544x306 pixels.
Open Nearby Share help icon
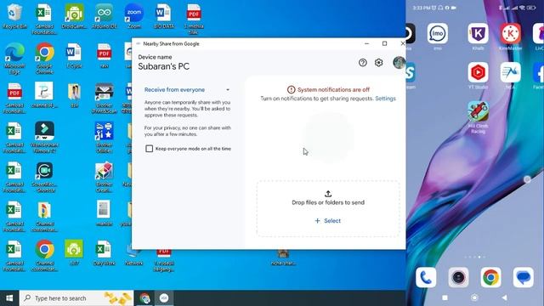pyautogui.click(x=363, y=62)
